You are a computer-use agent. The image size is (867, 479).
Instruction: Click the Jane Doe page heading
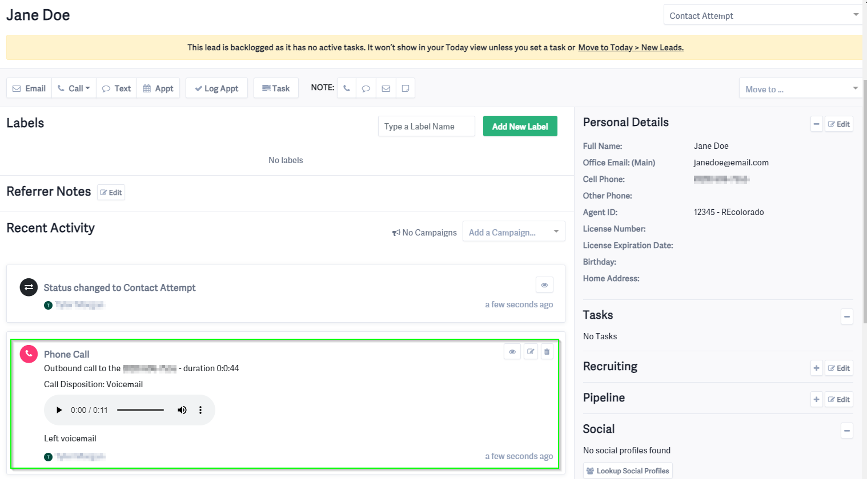tap(38, 15)
